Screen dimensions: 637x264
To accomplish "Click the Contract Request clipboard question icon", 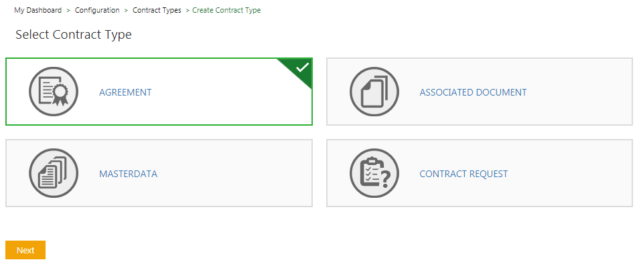I will point(374,173).
